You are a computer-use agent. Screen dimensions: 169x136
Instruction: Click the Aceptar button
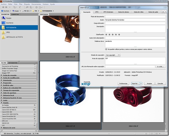(149, 83)
